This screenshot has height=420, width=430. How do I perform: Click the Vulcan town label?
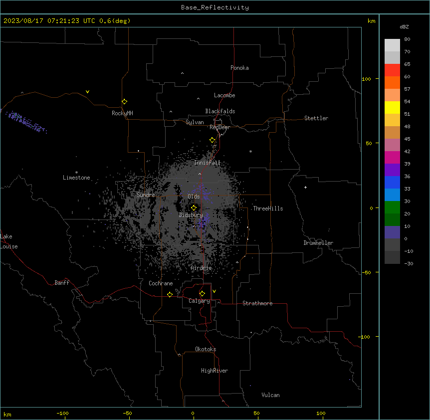pos(271,395)
